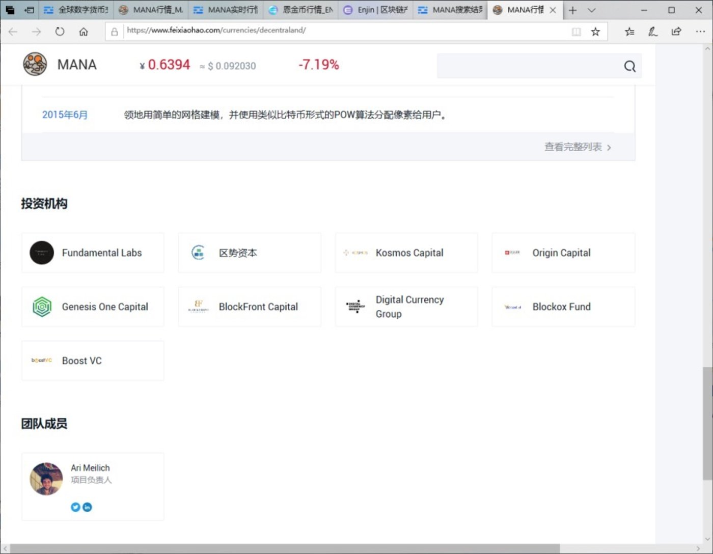
Task: Click scrollbar up arrow
Action: tap(707, 49)
